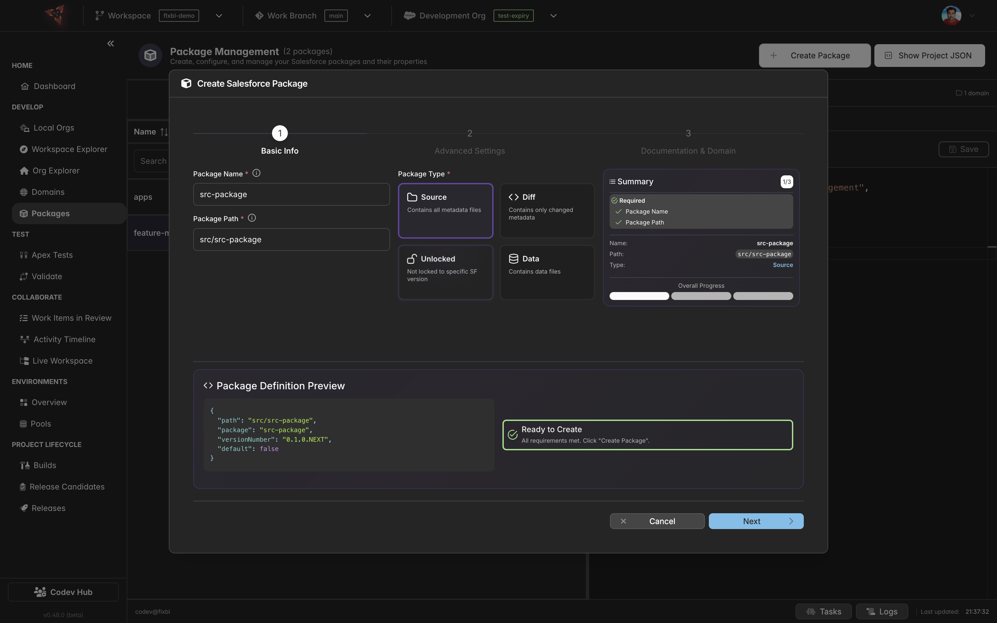
Task: Open the Work Branch main dropdown
Action: pyautogui.click(x=368, y=16)
